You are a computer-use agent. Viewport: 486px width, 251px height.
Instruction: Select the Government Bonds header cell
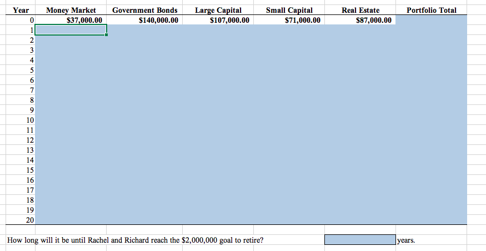(144, 10)
